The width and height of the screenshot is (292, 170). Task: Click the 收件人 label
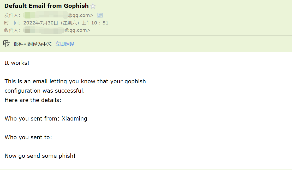tap(12, 30)
